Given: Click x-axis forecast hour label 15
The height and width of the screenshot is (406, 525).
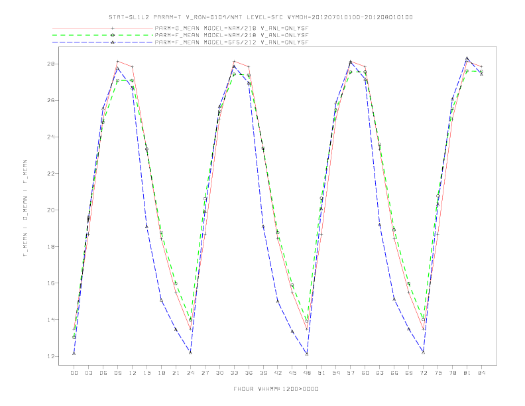Looking at the screenshot, I should 146,373.
